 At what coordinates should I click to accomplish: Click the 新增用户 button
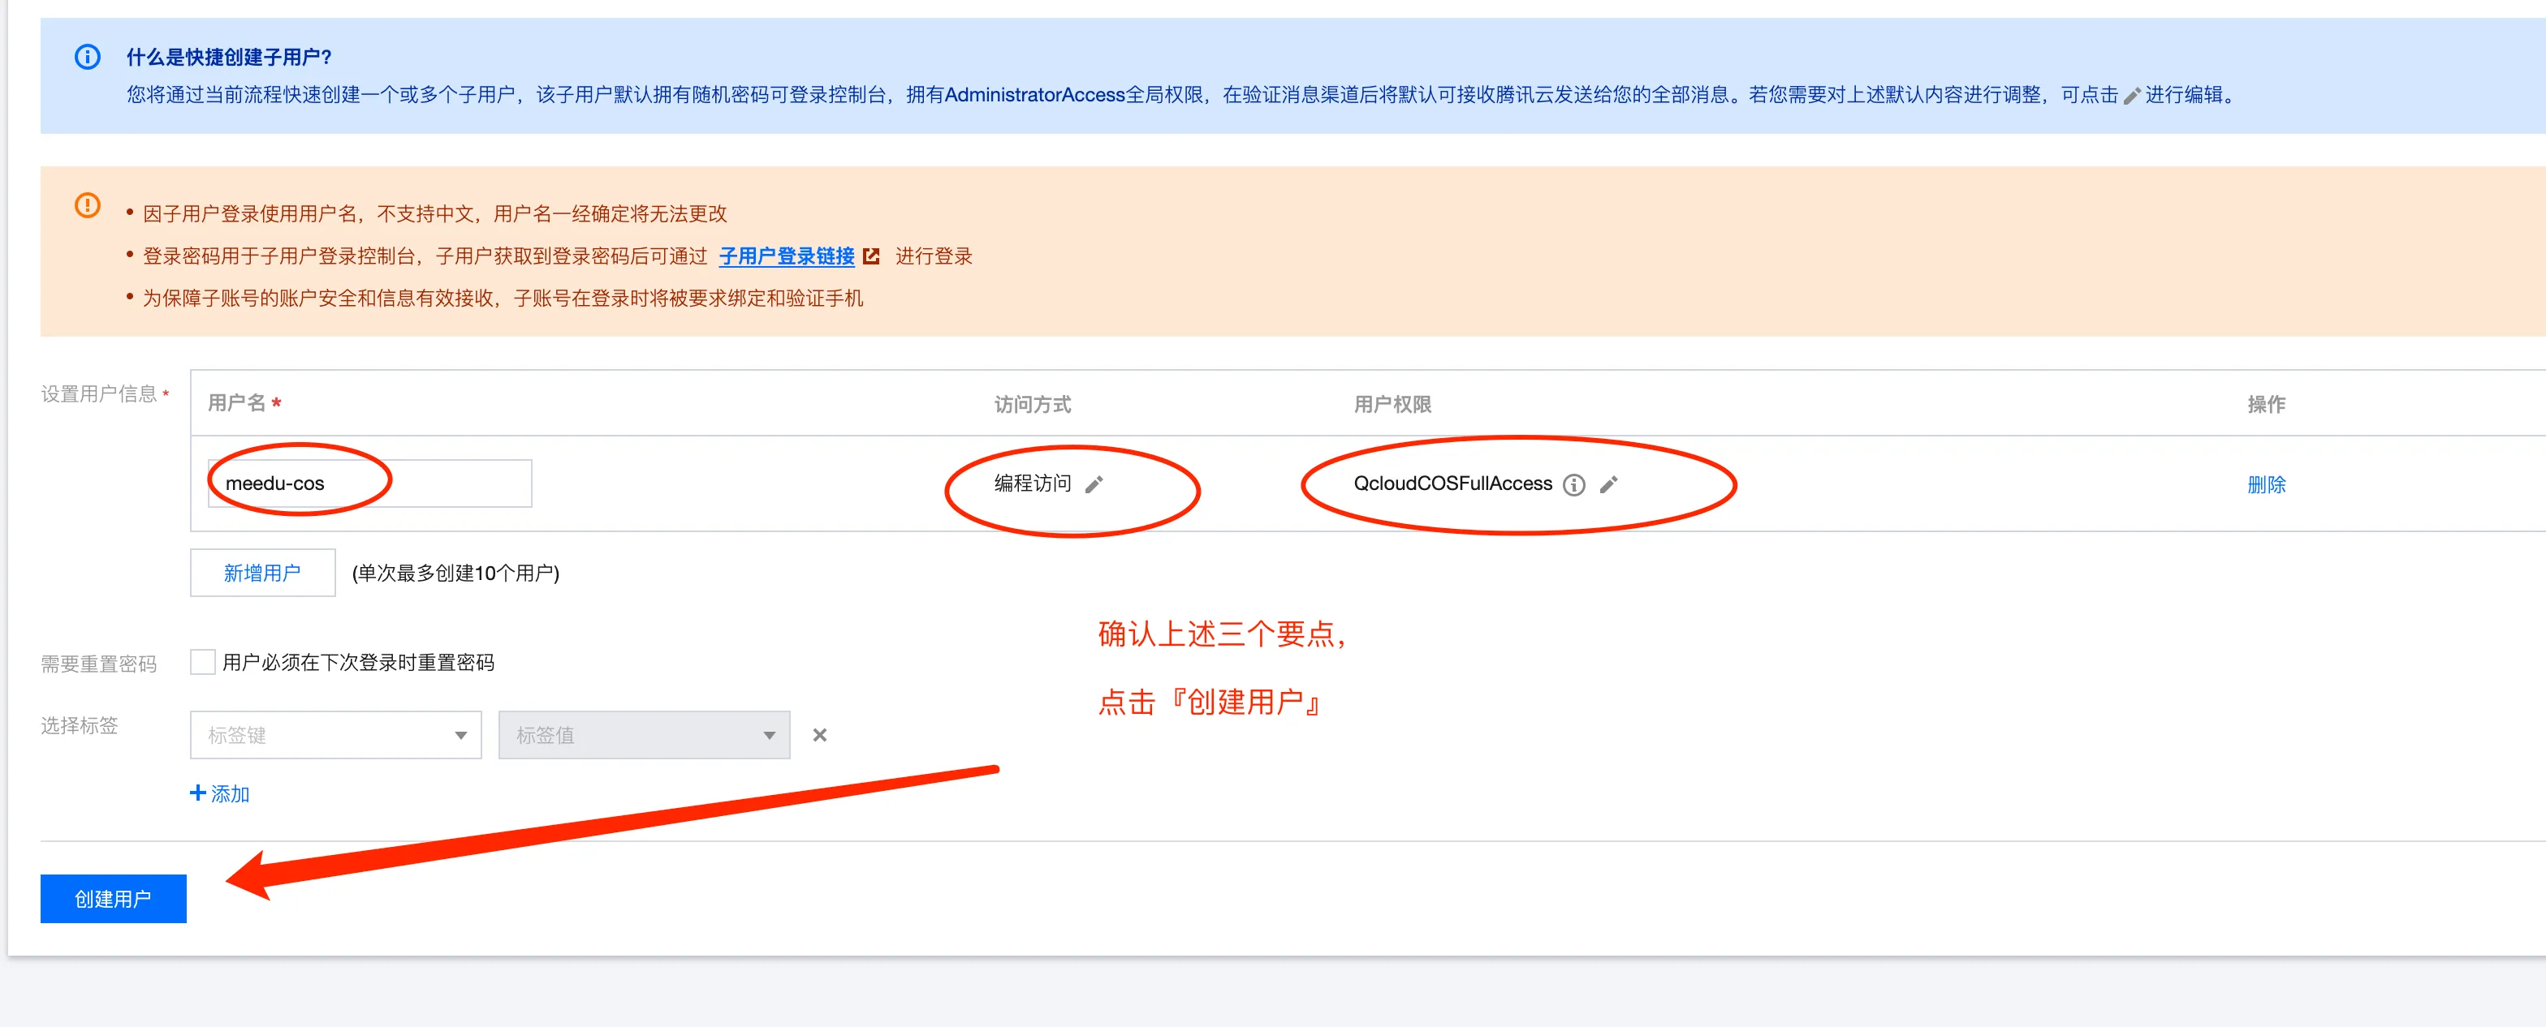tap(263, 573)
